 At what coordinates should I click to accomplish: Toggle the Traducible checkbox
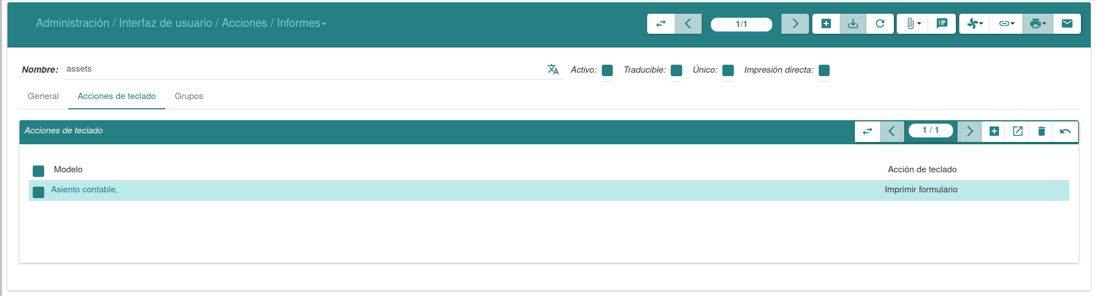676,70
